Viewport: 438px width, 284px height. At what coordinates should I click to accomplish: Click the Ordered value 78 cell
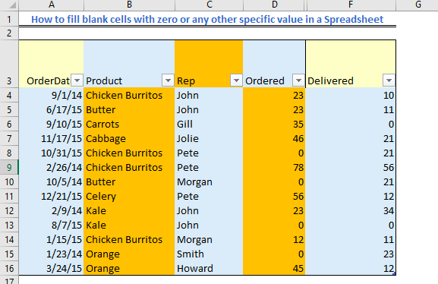(274, 167)
